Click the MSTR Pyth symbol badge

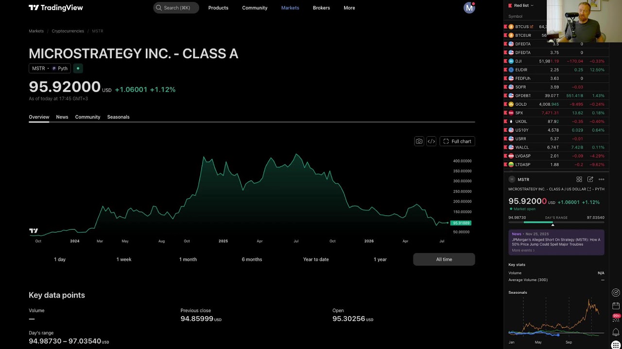(x=50, y=68)
